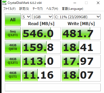Close the CrystalDiskMark window
The height and width of the screenshot is (93, 104).
click(98, 3)
